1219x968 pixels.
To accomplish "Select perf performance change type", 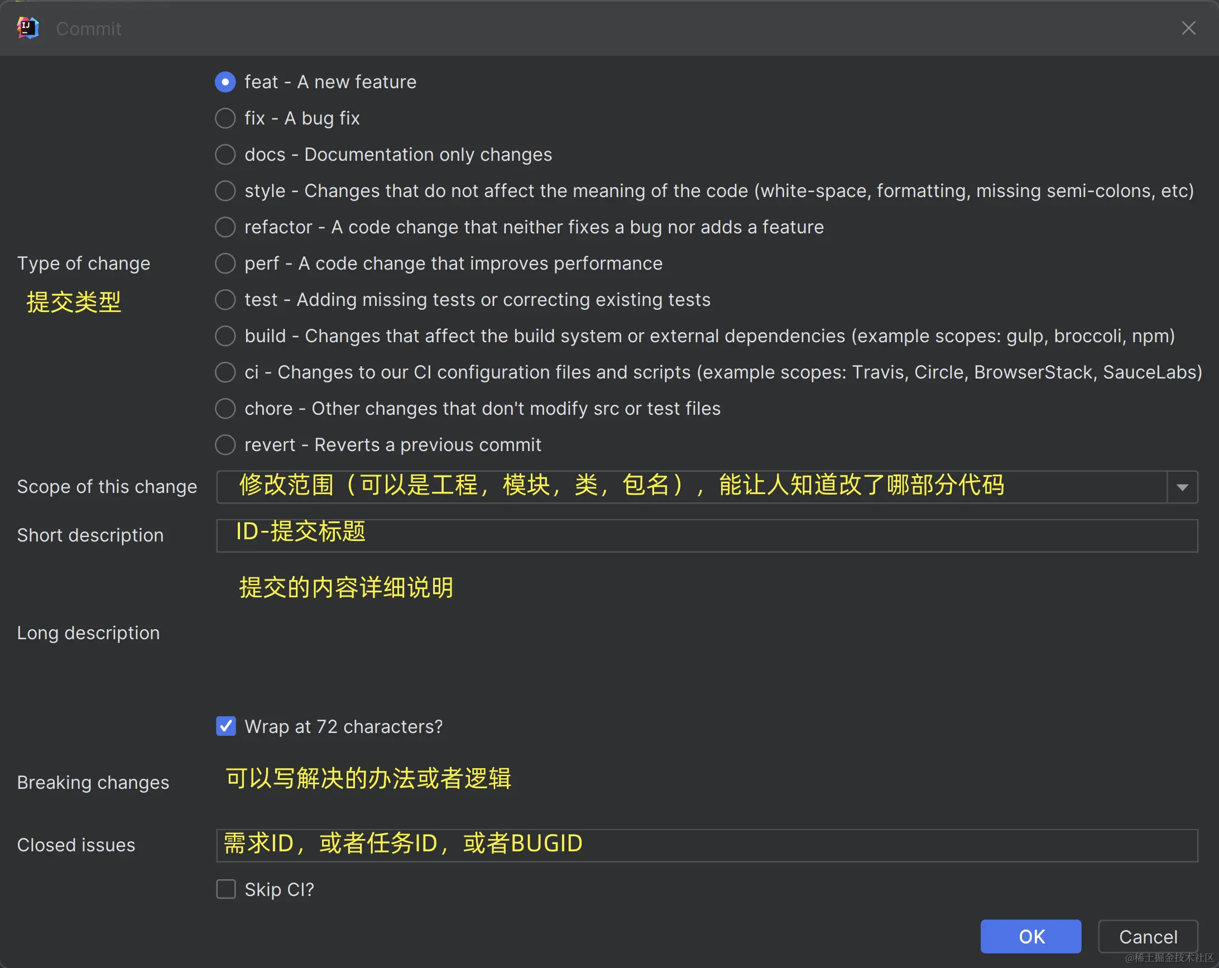I will tap(225, 263).
